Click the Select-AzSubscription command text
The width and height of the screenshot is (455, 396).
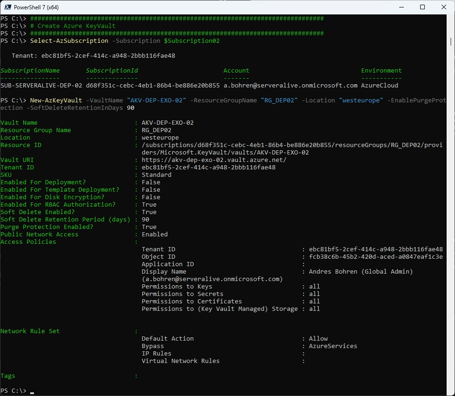[69, 40]
